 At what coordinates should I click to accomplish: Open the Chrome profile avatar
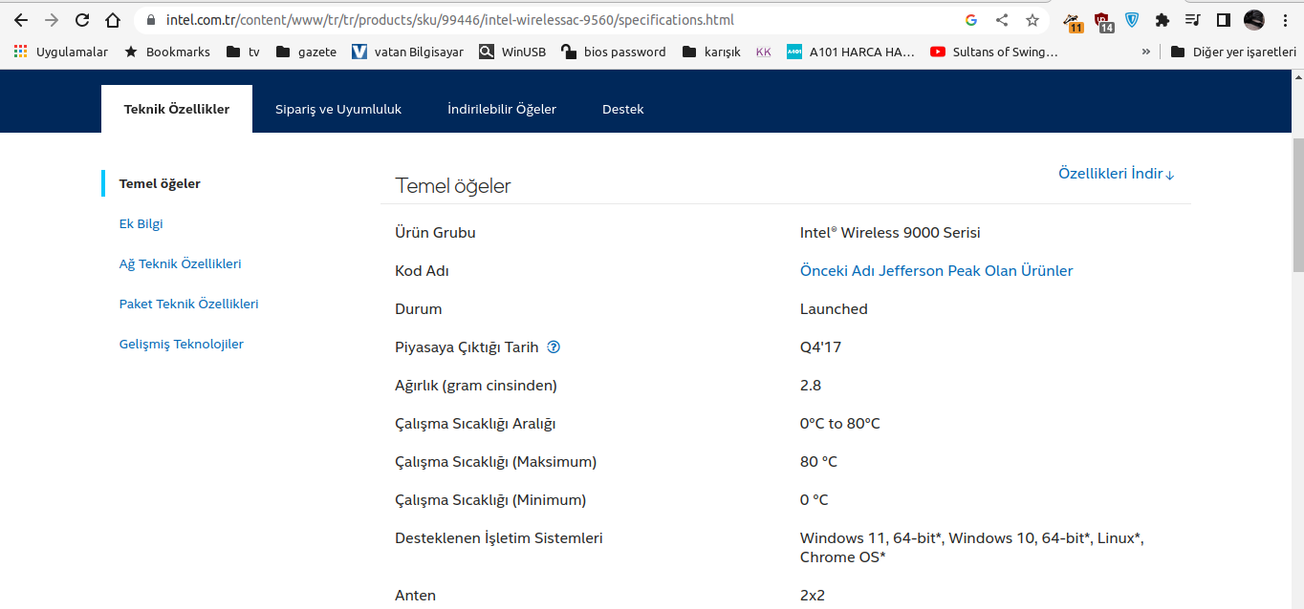1254,20
